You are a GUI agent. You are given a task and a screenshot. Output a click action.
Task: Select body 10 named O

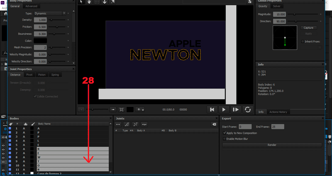pos(73,165)
